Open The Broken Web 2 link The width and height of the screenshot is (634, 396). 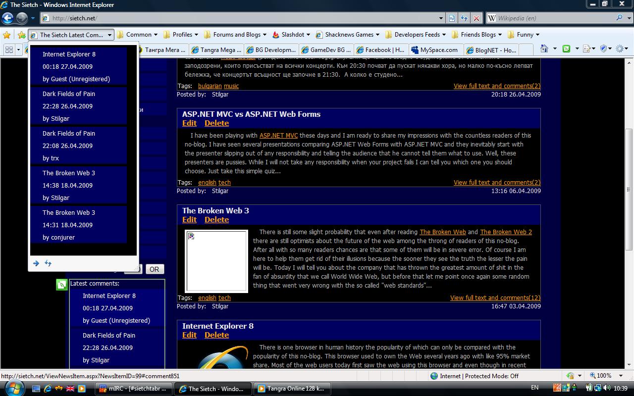click(506, 232)
